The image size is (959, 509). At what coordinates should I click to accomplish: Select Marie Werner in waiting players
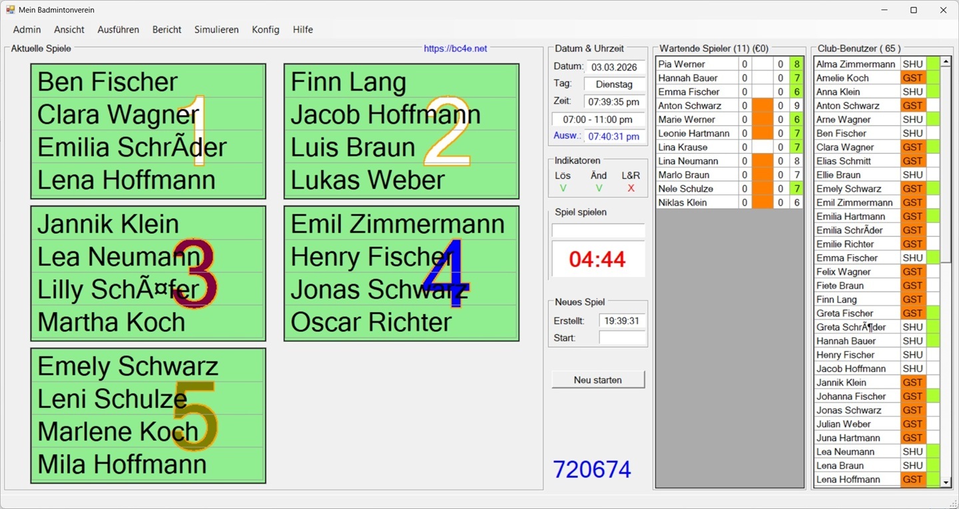click(697, 119)
